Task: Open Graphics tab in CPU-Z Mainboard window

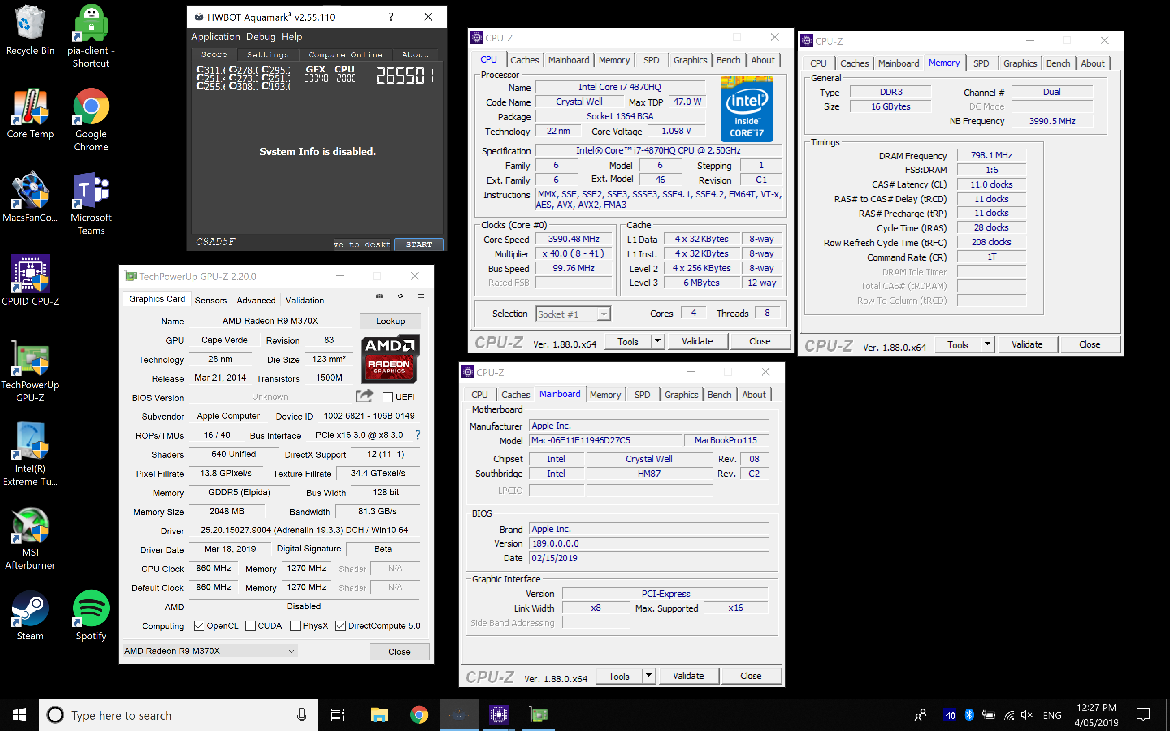Action: [x=681, y=394]
